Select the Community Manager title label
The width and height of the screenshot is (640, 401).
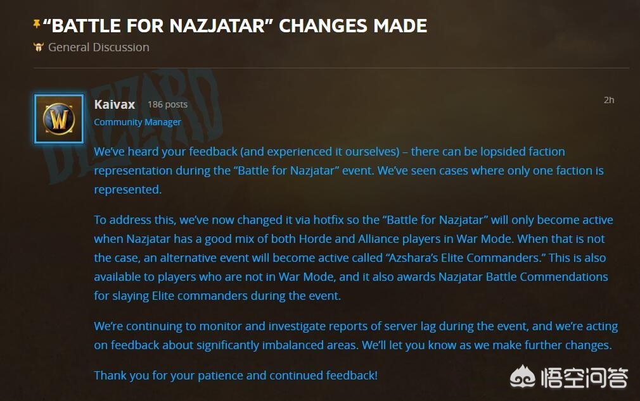(x=138, y=122)
